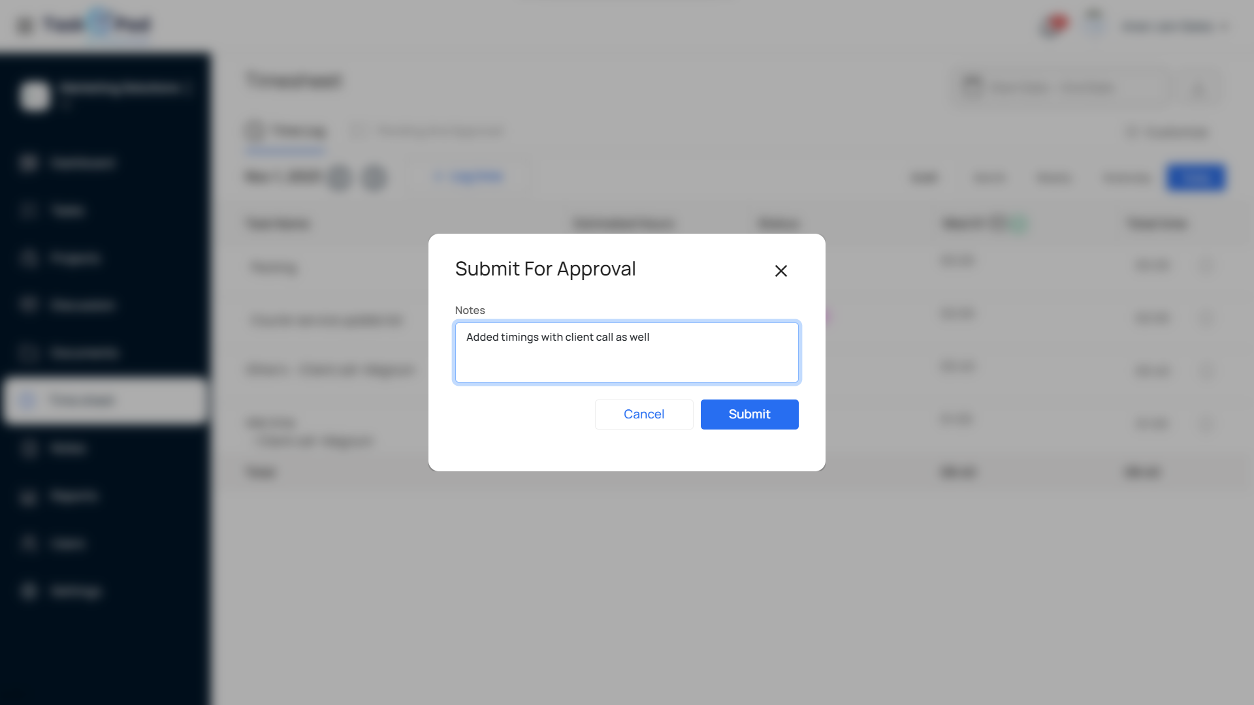Viewport: 1254px width, 705px height.
Task: Go to next date using round arrow
Action: pos(374,177)
